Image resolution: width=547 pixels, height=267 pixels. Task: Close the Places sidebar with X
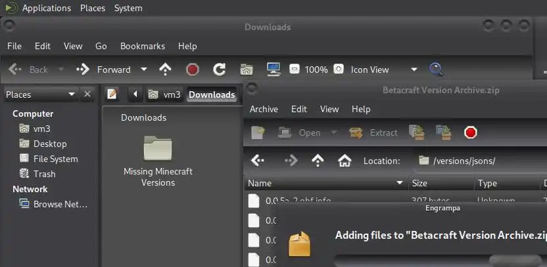[x=87, y=94]
